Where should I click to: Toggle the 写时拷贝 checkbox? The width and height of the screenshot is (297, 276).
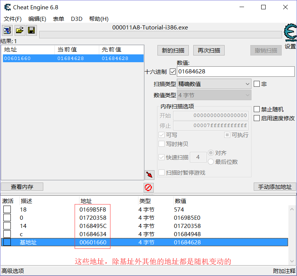(162, 144)
